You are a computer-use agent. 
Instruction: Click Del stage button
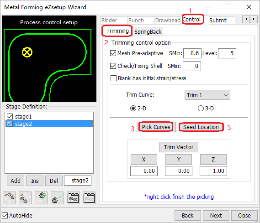tap(54, 181)
